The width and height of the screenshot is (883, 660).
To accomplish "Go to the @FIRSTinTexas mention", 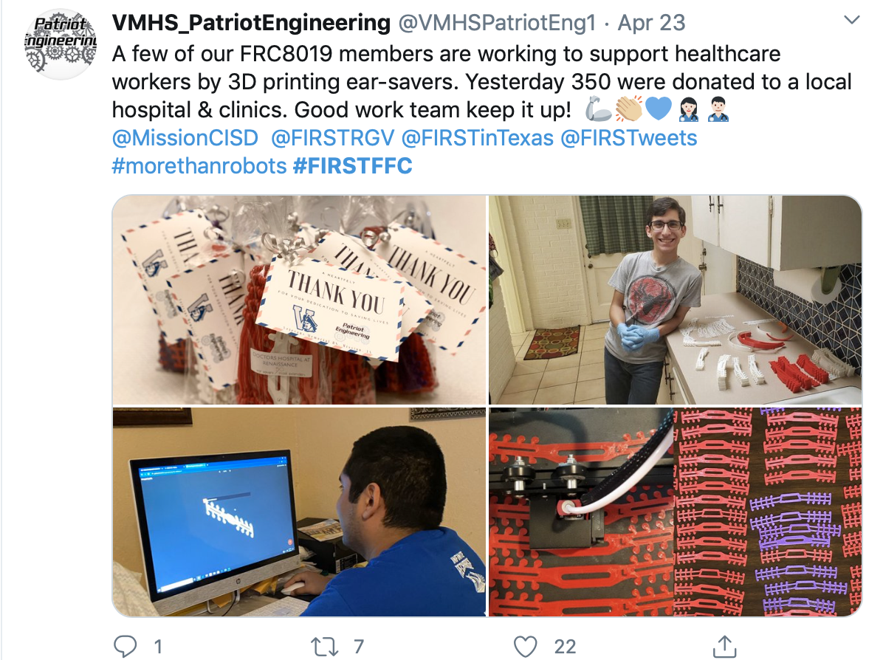I will [x=478, y=138].
